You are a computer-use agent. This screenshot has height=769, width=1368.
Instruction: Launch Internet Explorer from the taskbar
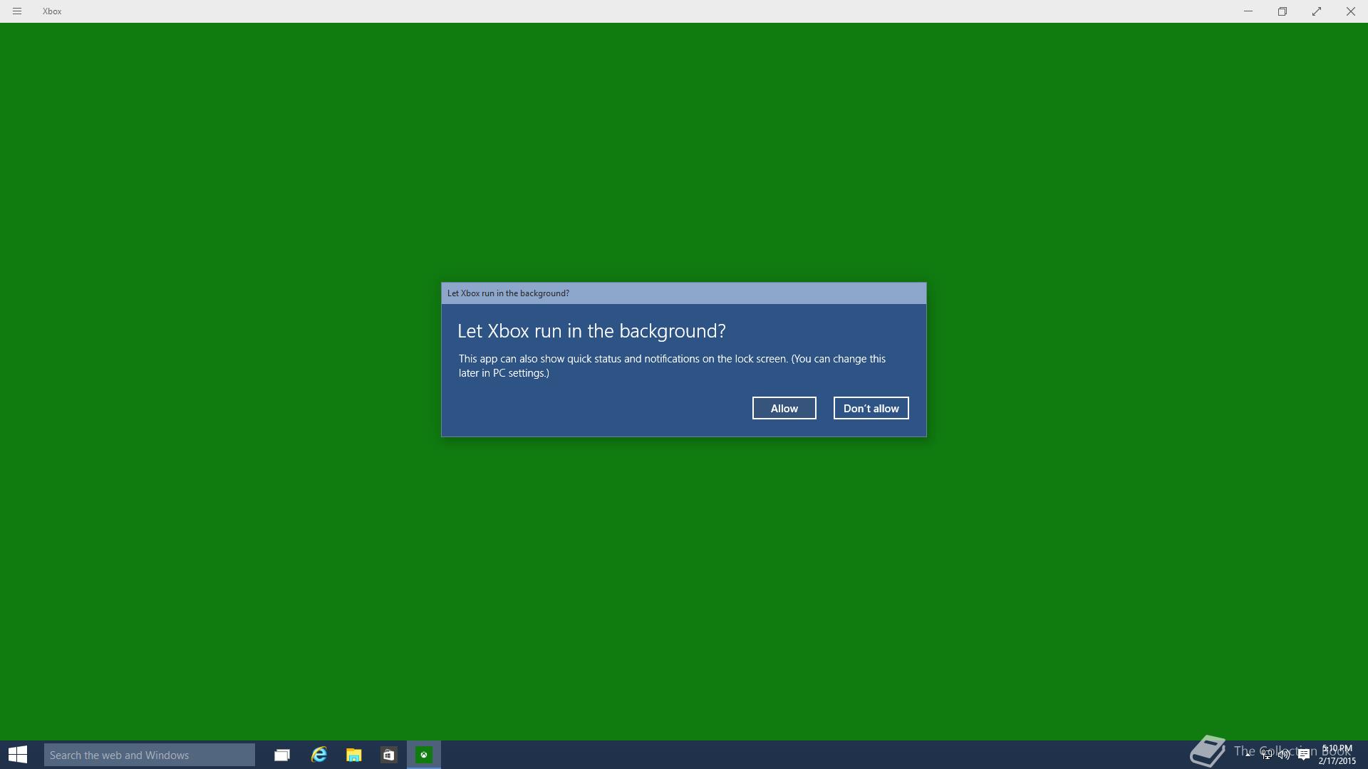point(318,755)
